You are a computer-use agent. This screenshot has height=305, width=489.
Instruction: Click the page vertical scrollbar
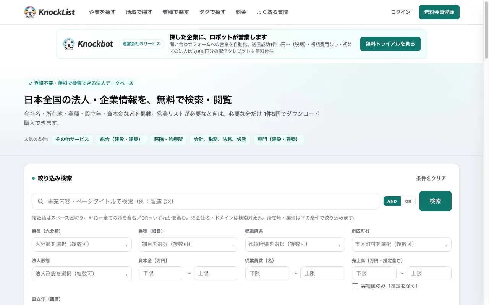486,30
